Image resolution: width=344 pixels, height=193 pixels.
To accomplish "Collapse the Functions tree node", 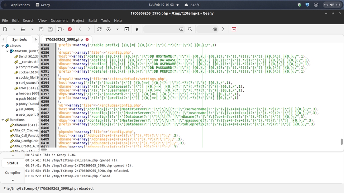I will pyautogui.click(x=3, y=120).
